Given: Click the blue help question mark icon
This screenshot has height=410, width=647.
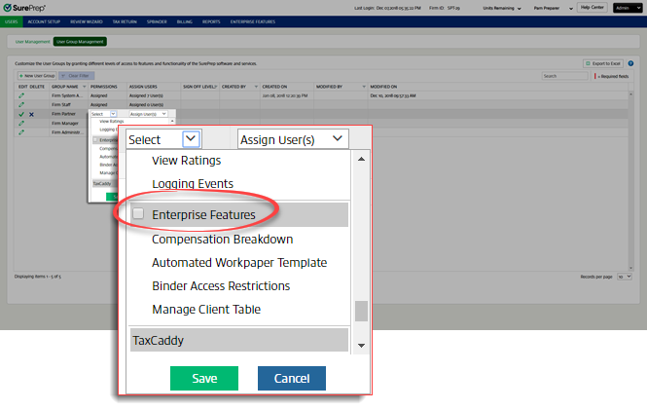Looking at the screenshot, I should (x=630, y=63).
